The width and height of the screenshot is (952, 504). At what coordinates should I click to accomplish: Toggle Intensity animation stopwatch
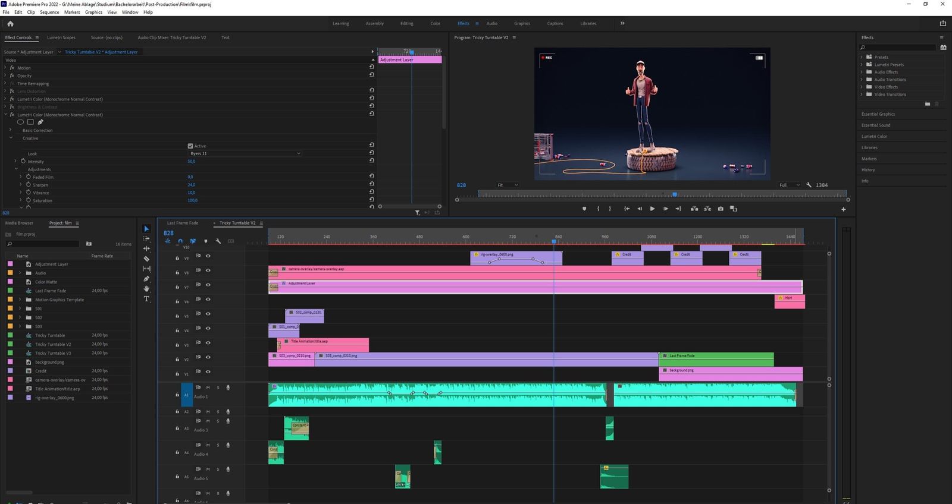click(23, 161)
